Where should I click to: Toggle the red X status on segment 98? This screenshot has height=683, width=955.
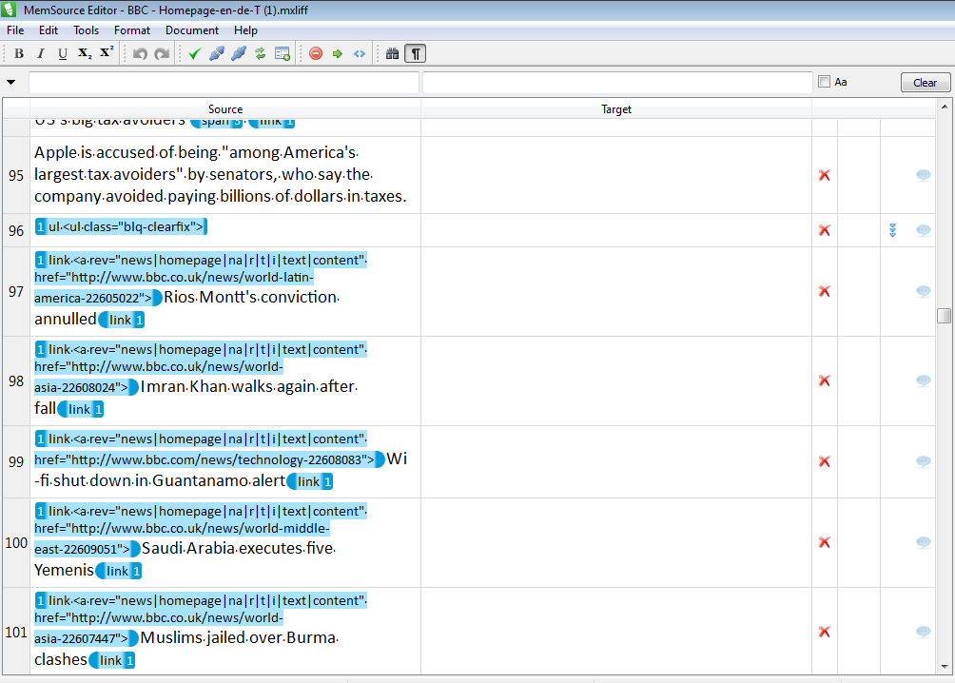[825, 381]
